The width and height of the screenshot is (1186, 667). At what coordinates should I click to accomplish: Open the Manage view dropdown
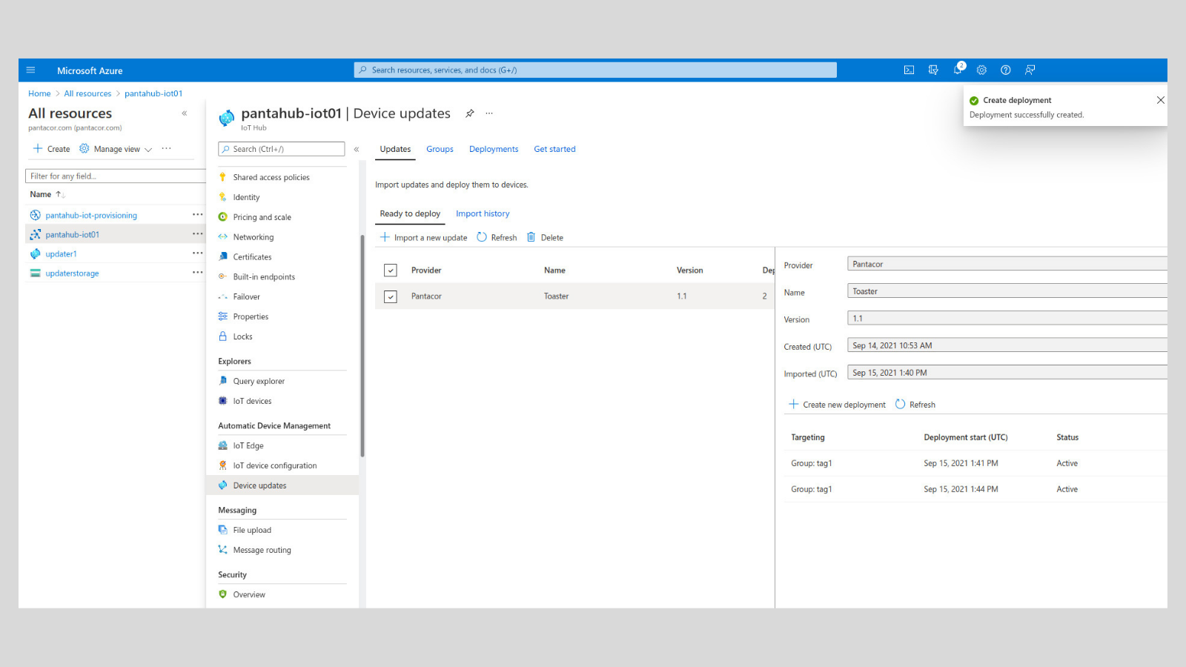pyautogui.click(x=115, y=148)
